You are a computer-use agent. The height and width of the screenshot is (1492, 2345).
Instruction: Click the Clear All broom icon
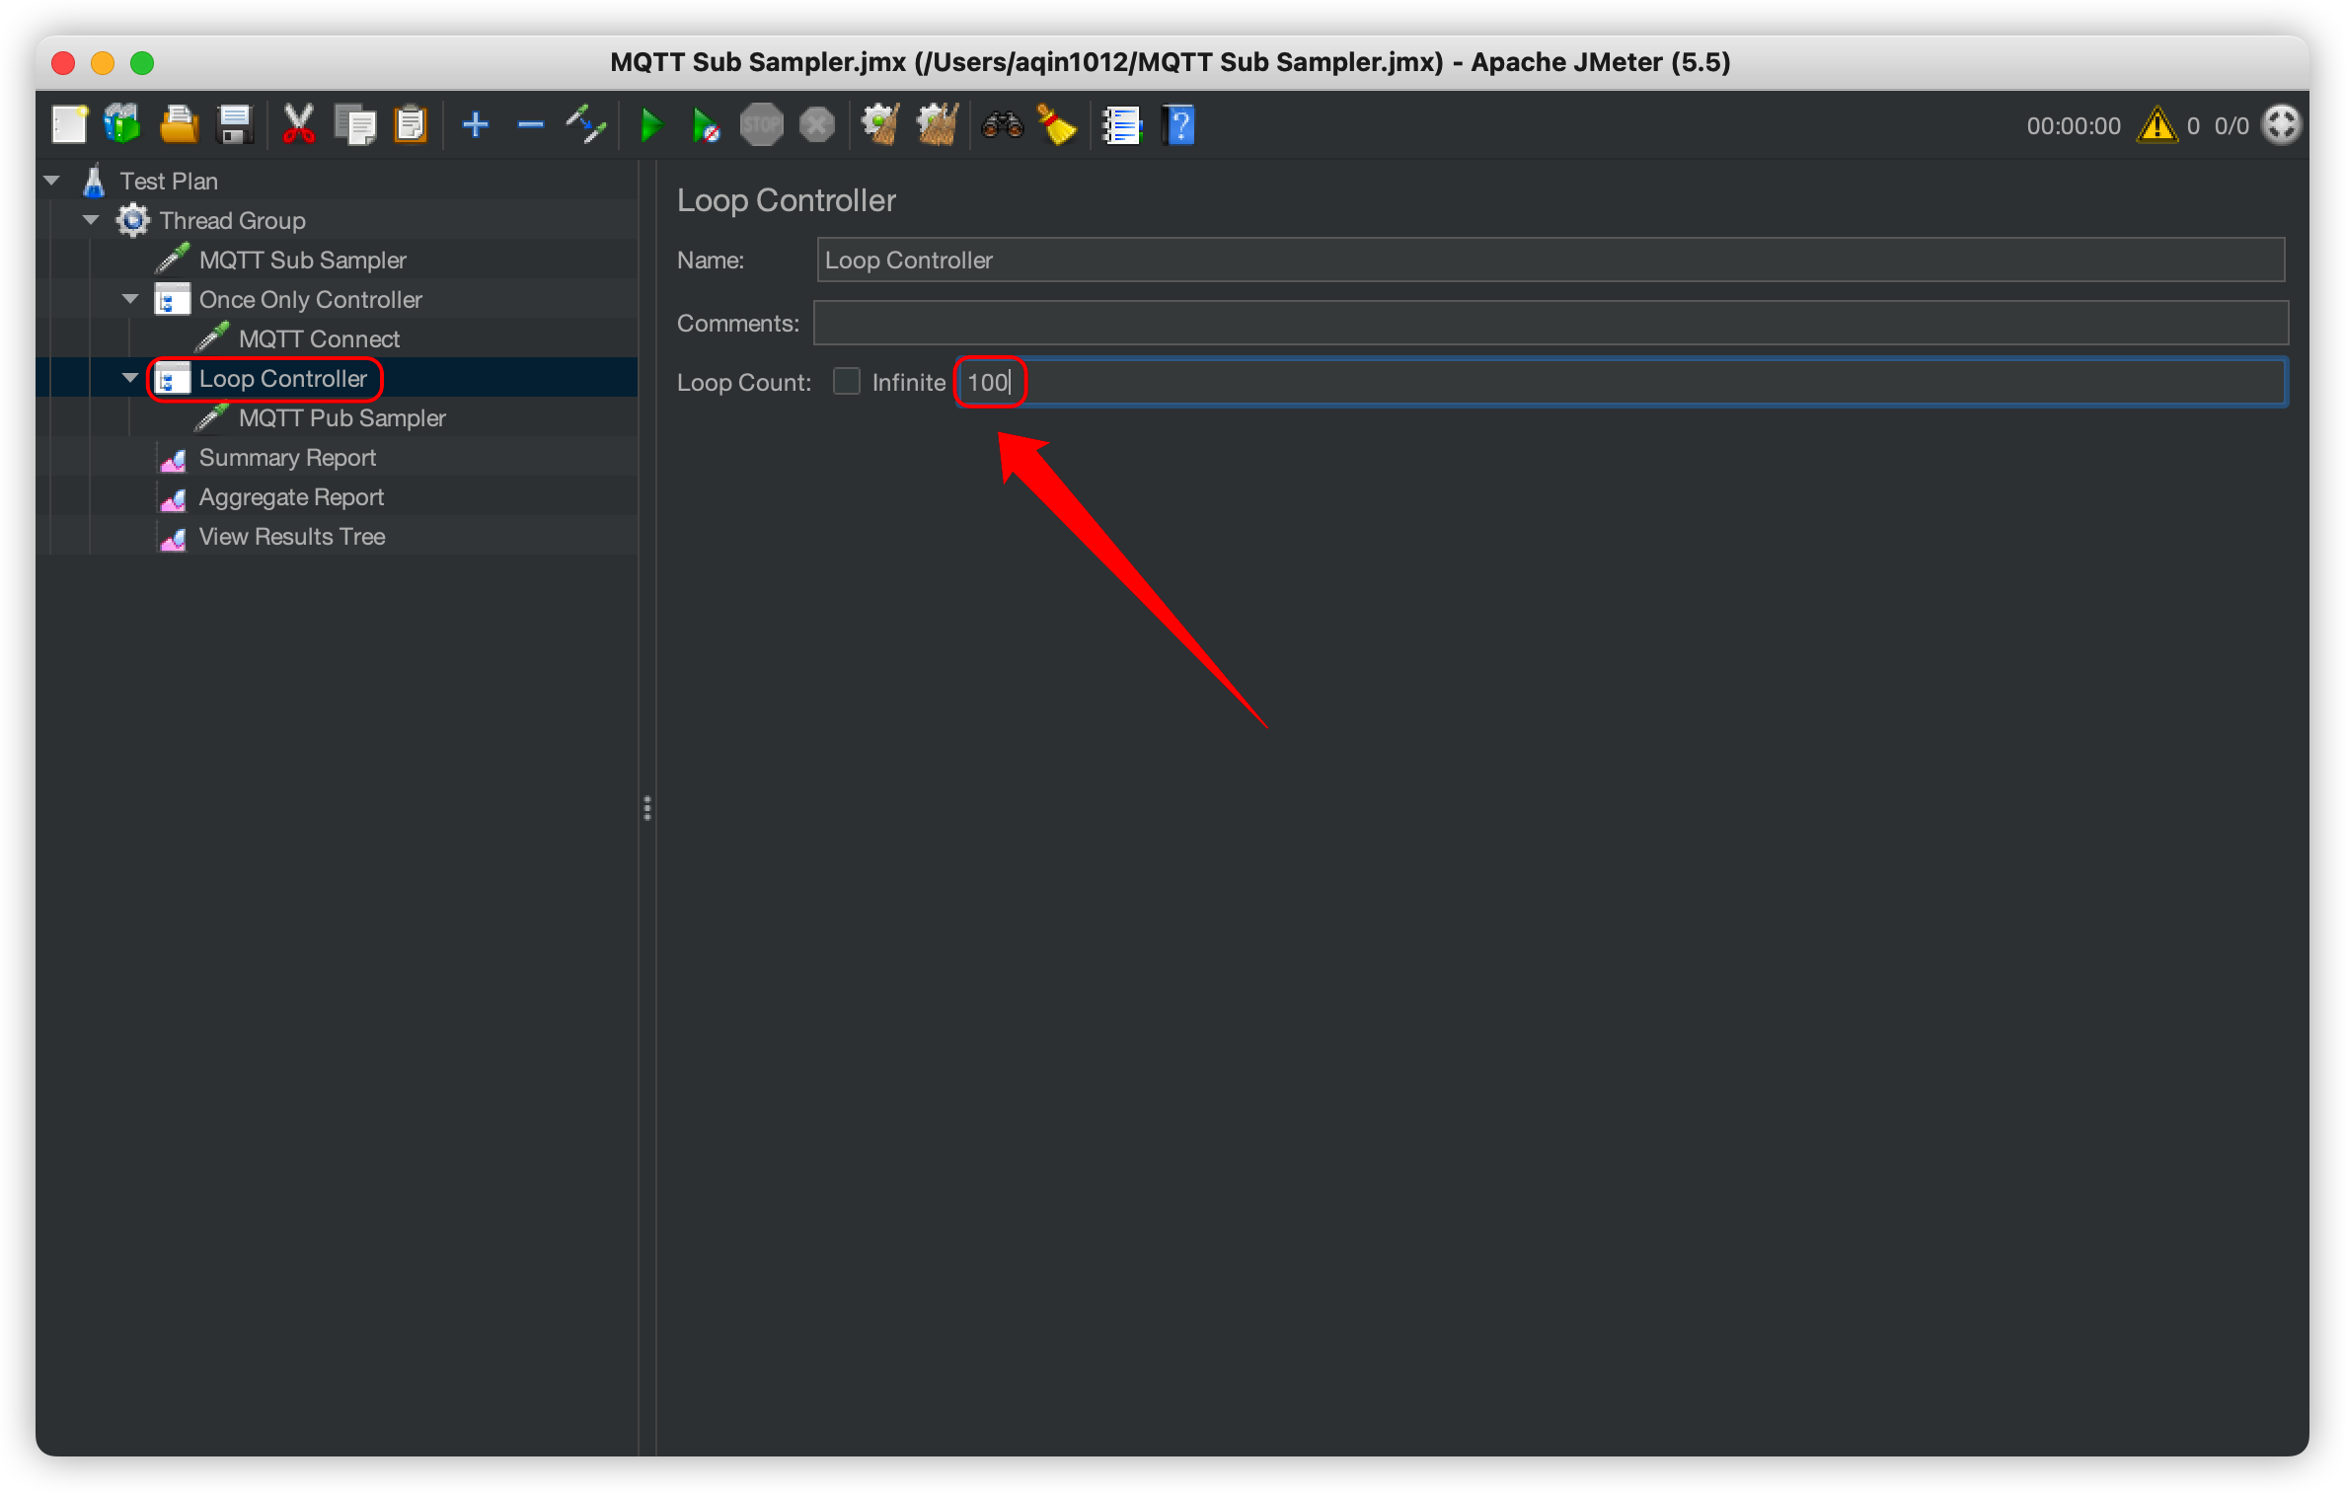[937, 124]
